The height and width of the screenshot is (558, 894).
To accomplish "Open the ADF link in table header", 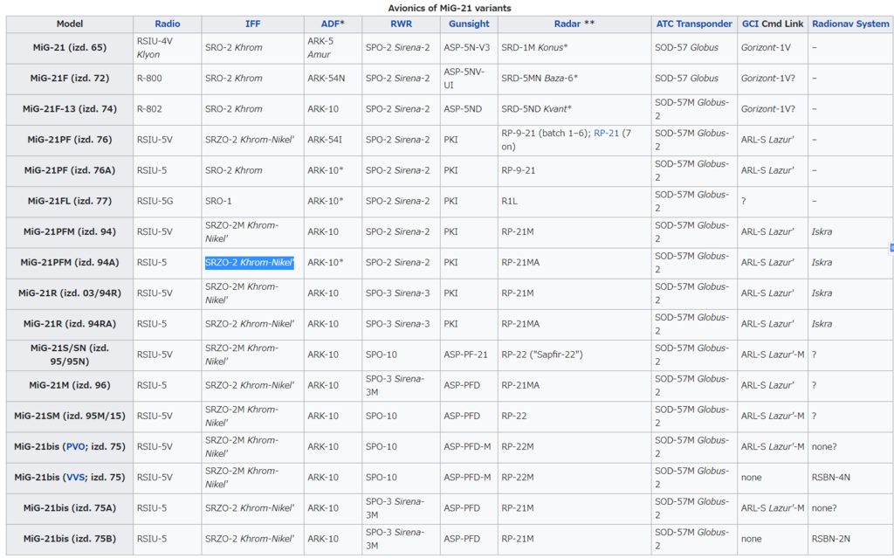I will 319,24.
